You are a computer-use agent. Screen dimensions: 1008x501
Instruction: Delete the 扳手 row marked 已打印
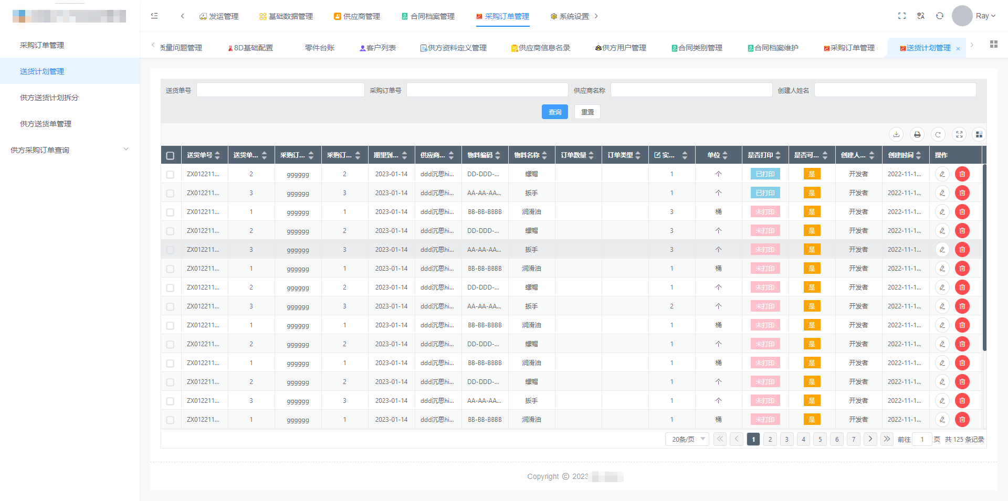(962, 193)
